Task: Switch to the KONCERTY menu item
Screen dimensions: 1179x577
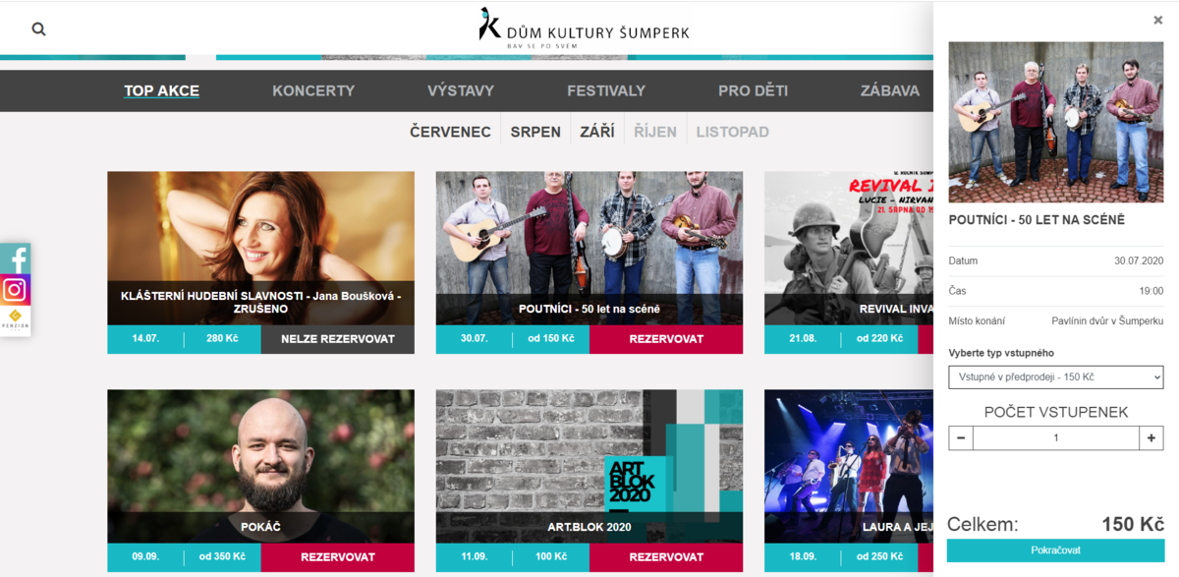Action: coord(313,90)
